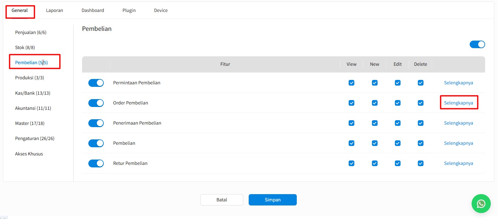The width and height of the screenshot is (498, 219).
Task: Uncheck New for Penerimaan Pembelian
Action: [x=374, y=123]
